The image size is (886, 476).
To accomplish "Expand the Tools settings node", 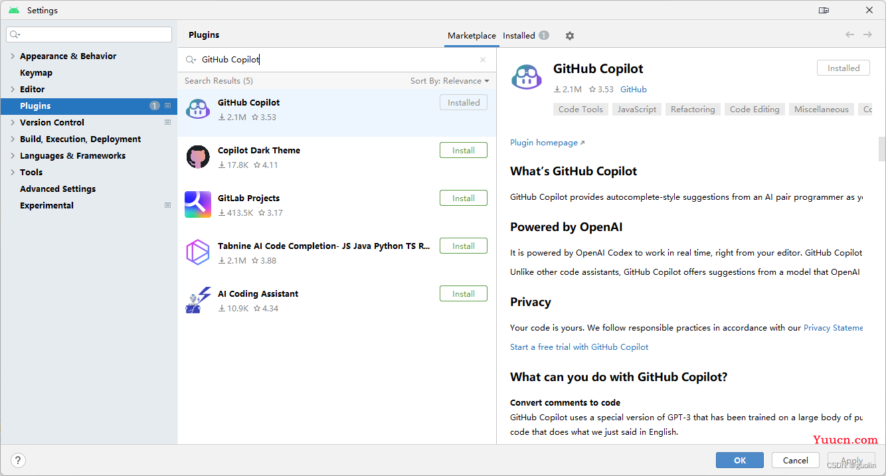I will [x=13, y=173].
